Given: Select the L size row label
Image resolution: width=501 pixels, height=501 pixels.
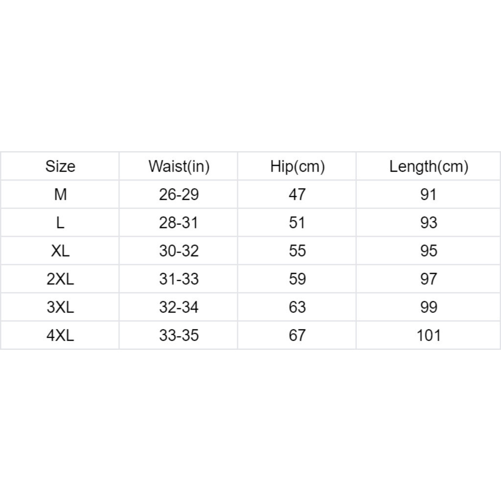Looking at the screenshot, I should coord(60,223).
